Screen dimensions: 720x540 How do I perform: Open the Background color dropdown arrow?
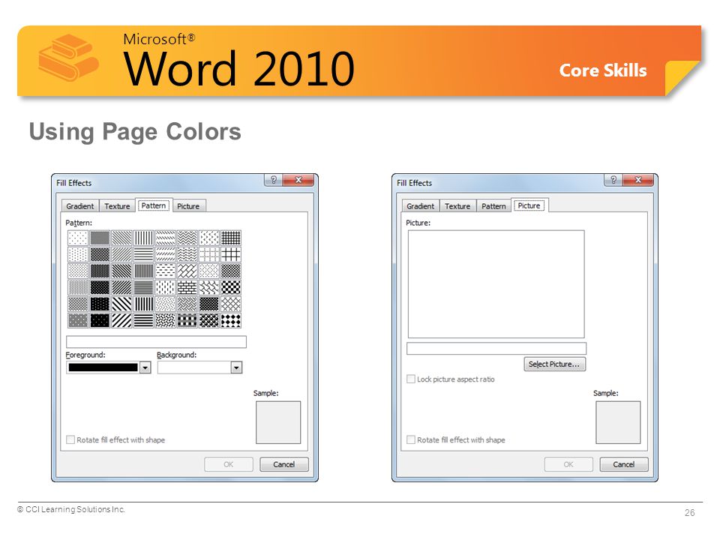(x=236, y=367)
